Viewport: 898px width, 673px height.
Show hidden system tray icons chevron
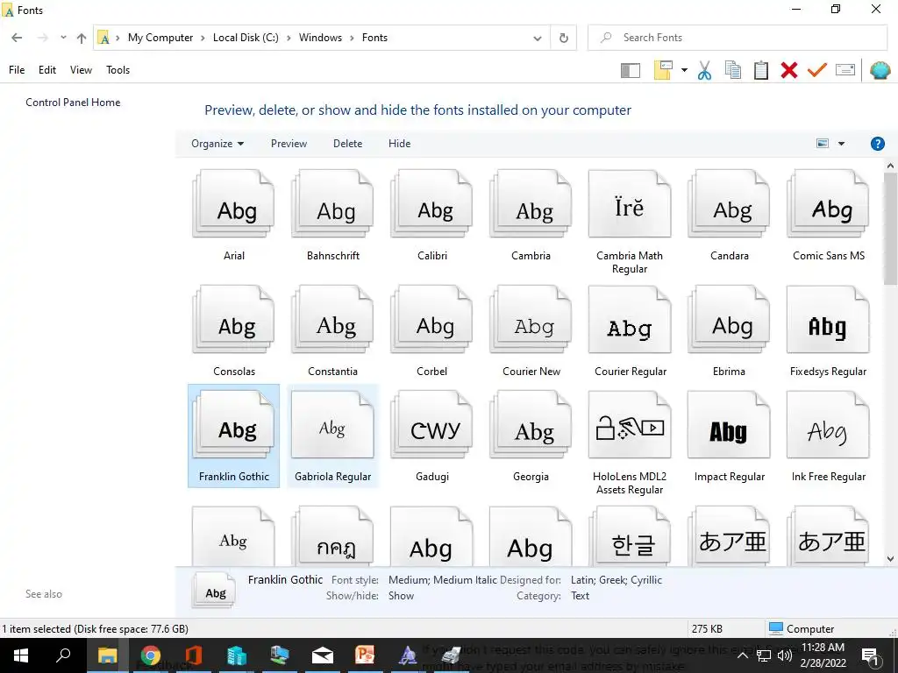coord(742,655)
